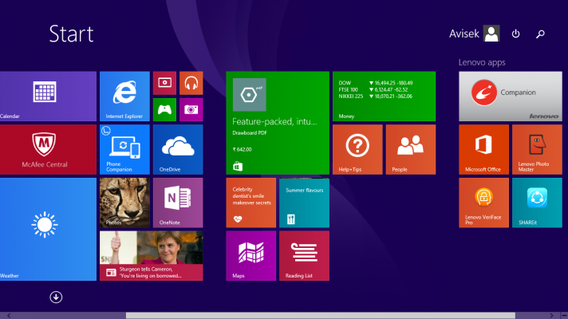Open the OneNote tile
Image resolution: width=568 pixels, height=319 pixels.
178,203
